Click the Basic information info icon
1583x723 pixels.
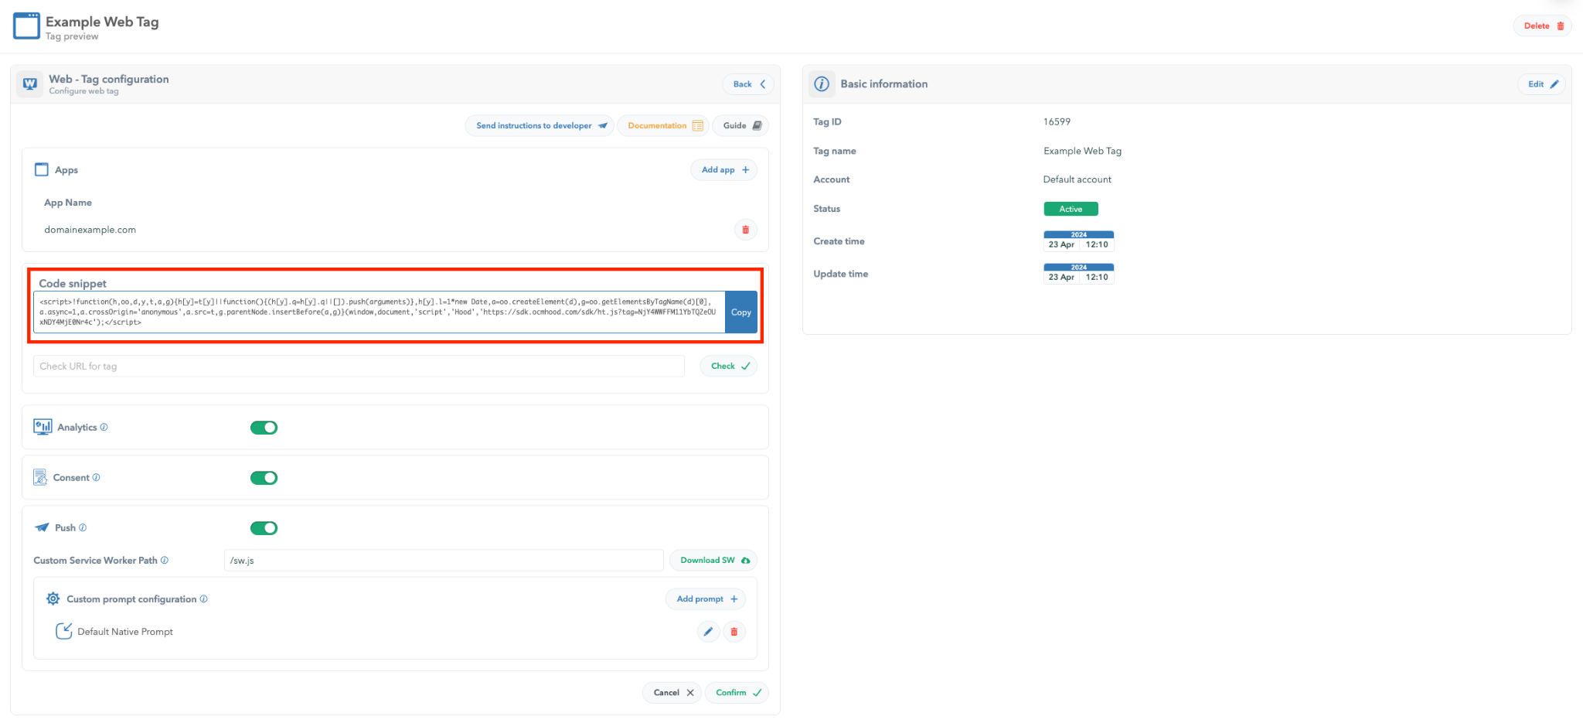coord(822,84)
